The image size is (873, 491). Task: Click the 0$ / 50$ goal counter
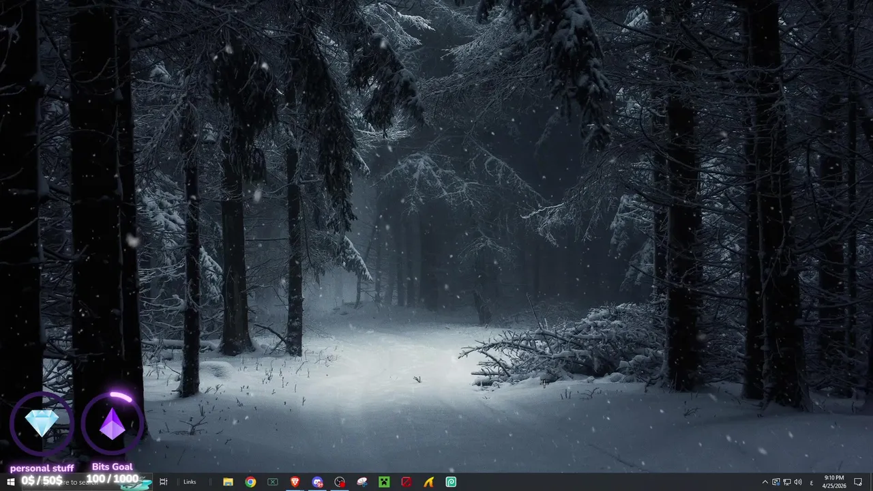42,480
